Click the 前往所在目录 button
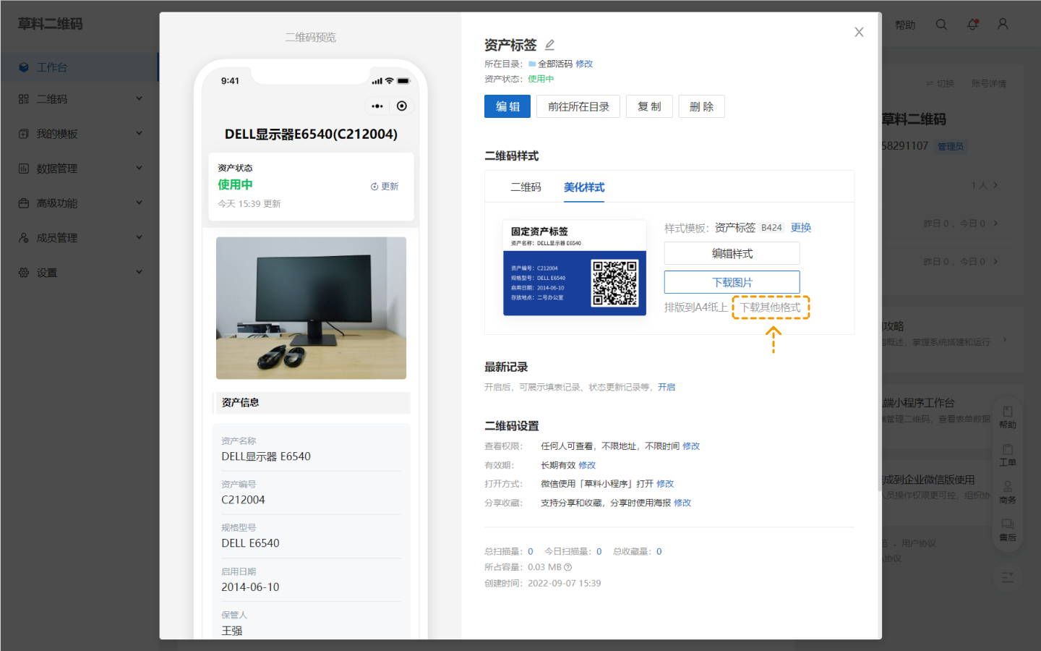Screen dimensions: 1041x651 578,106
